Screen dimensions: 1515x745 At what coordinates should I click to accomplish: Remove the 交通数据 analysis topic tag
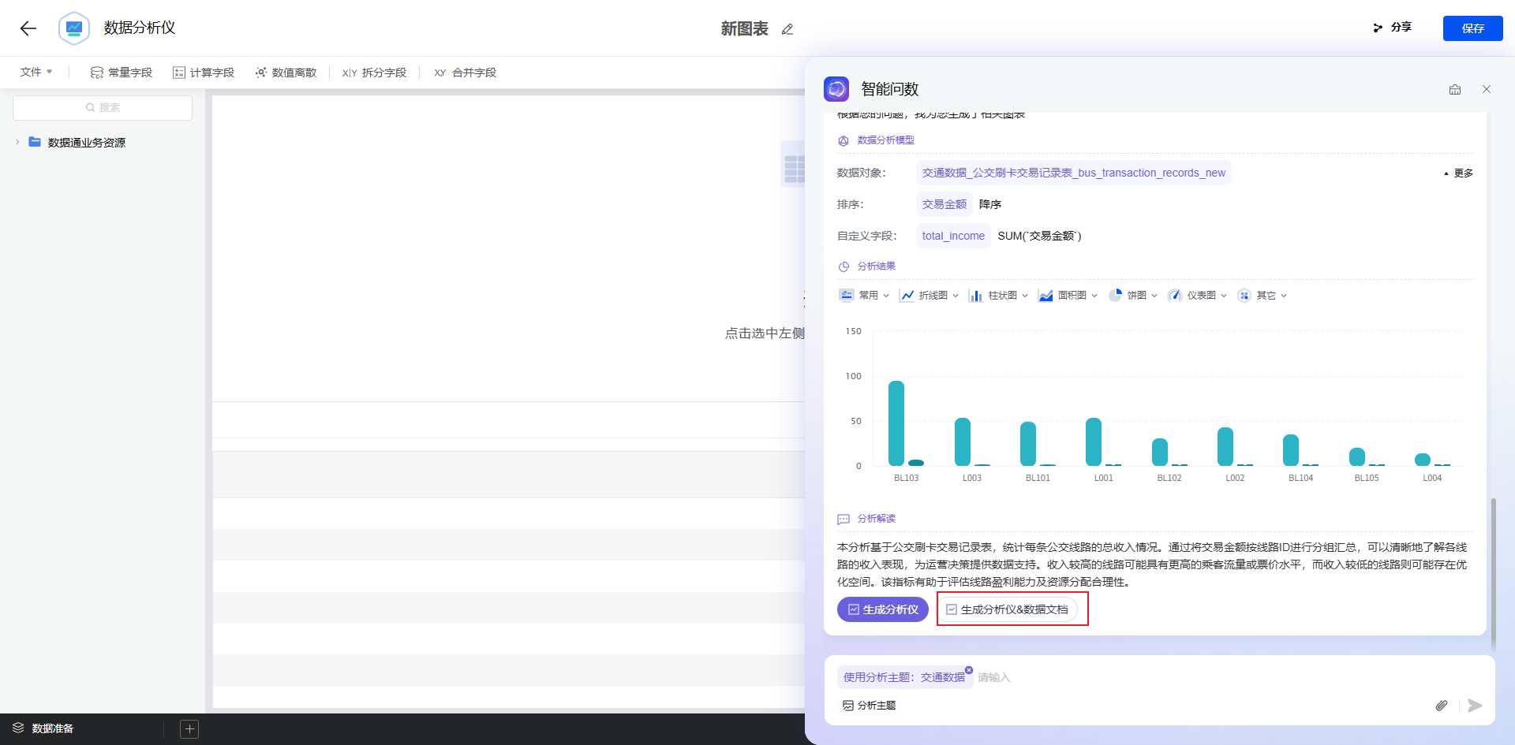(x=969, y=670)
